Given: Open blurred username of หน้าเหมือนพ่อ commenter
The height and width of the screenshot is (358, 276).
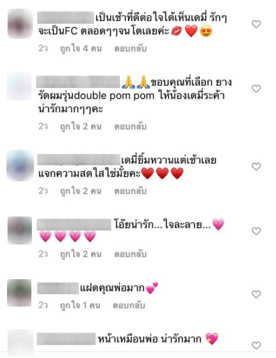Looking at the screenshot, I should tap(66, 339).
